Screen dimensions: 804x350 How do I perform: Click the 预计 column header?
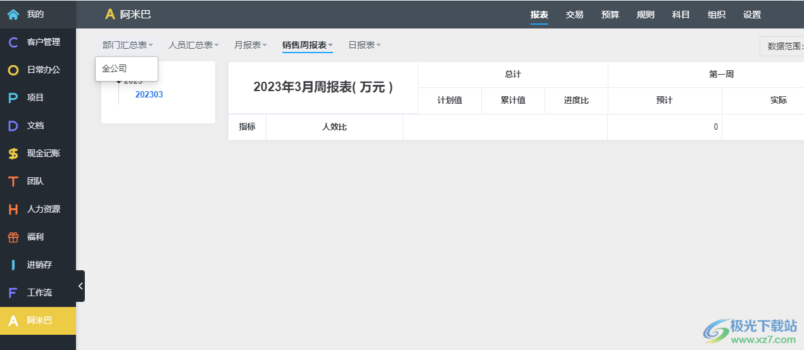click(x=665, y=101)
